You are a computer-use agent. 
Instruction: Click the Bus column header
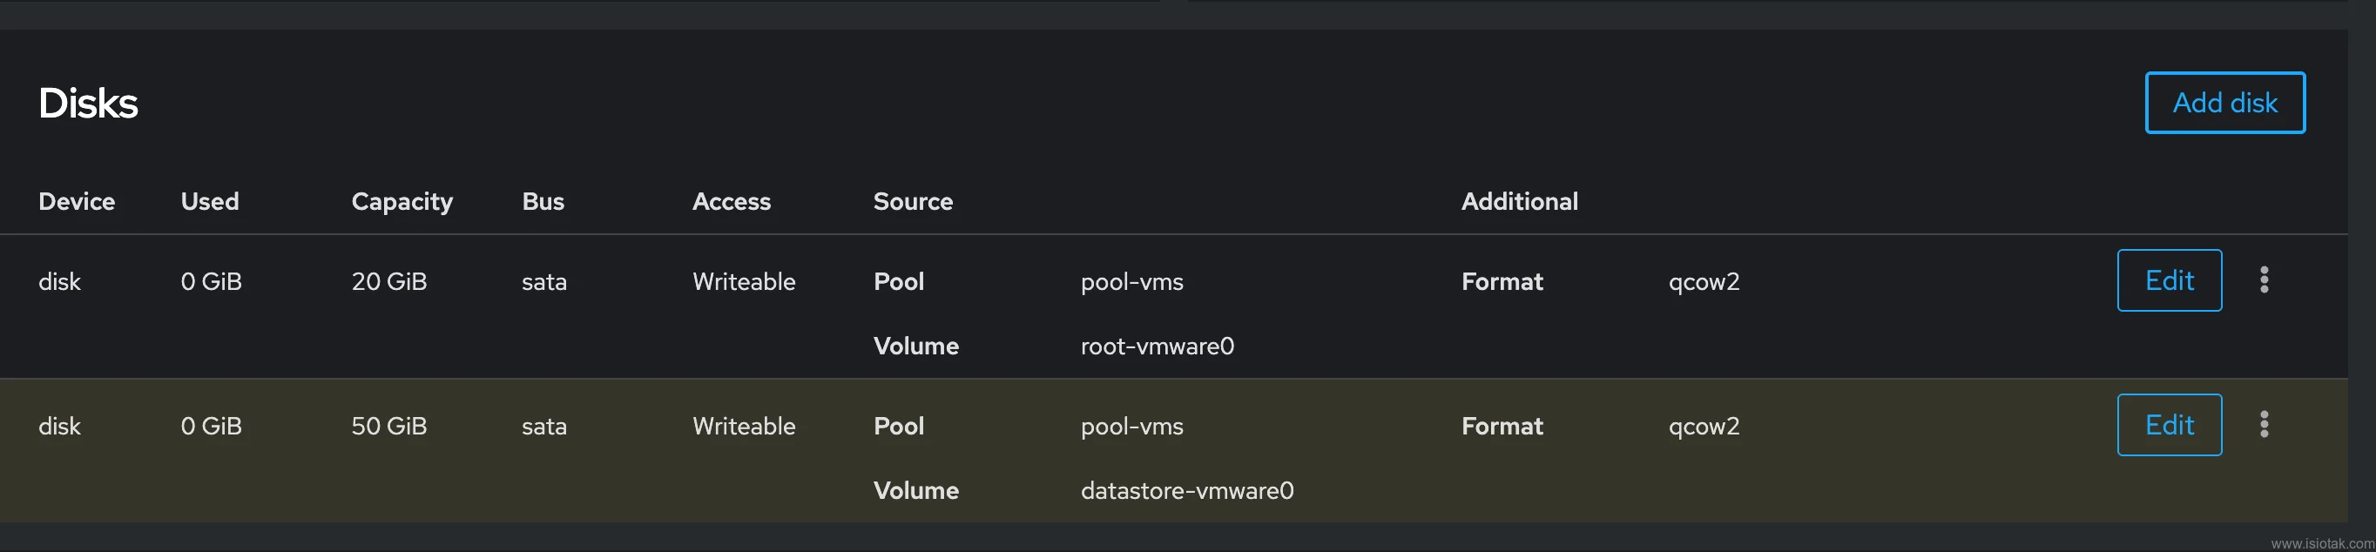pyautogui.click(x=543, y=201)
